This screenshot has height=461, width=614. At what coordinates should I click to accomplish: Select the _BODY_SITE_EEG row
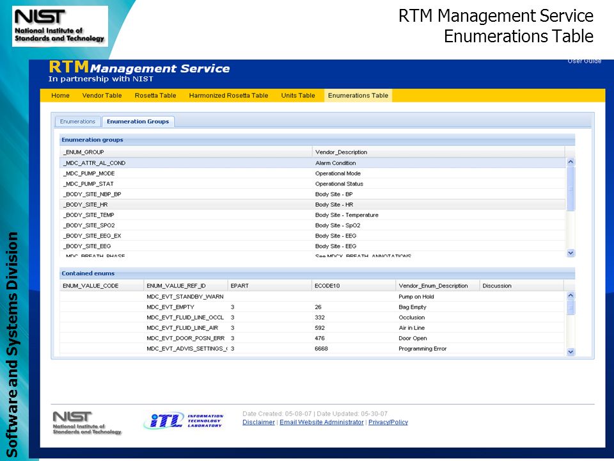tap(313, 246)
